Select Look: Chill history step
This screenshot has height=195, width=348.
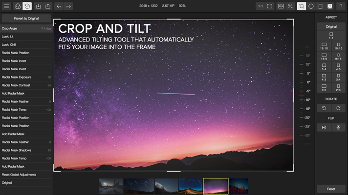[26, 44]
